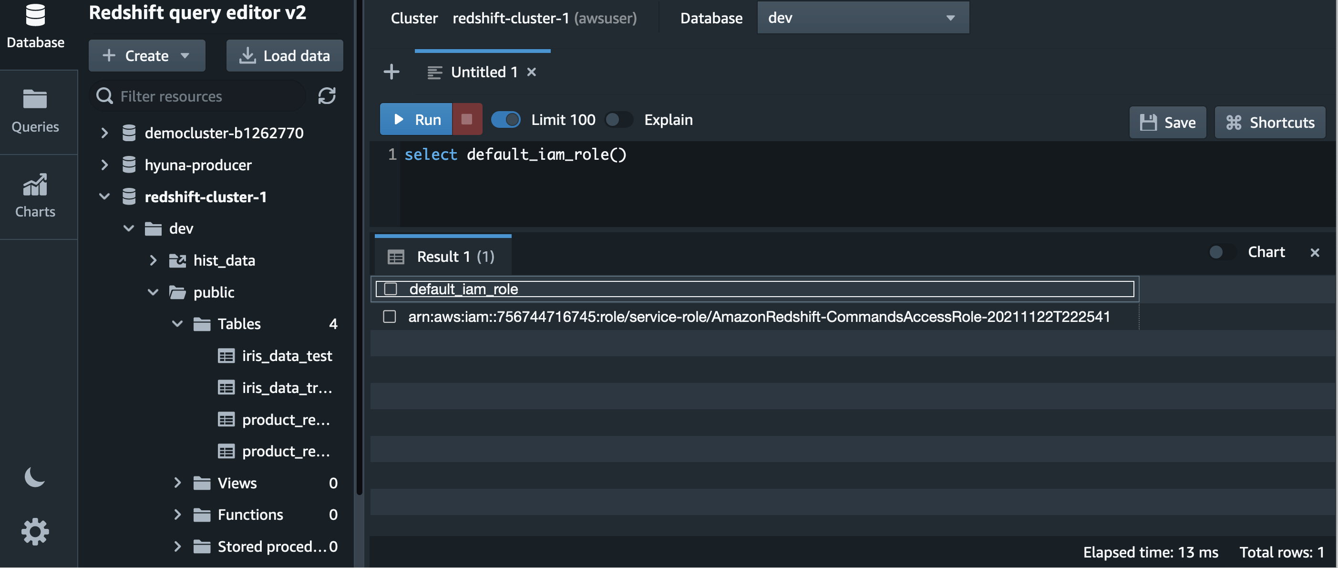
Task: Collapse the Tables folder
Action: pos(177,324)
